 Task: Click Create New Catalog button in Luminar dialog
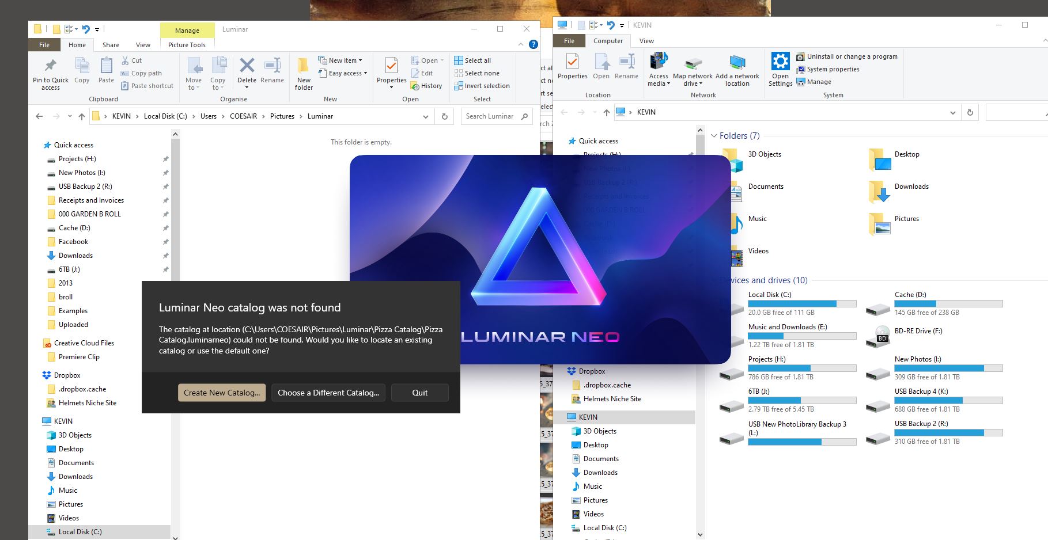click(222, 393)
